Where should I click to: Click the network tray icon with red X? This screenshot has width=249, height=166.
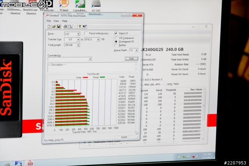point(193,157)
